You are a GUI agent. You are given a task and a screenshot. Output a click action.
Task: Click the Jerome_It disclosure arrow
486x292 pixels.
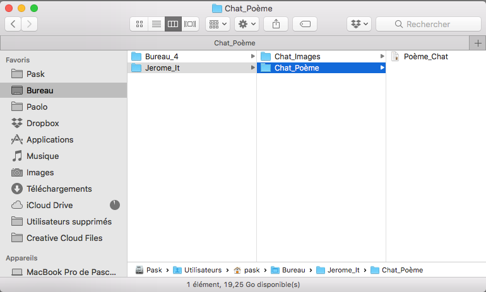click(x=252, y=68)
